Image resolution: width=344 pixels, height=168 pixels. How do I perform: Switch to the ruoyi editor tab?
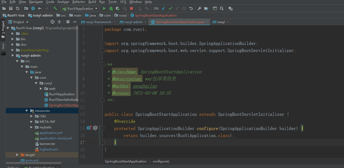pos(220,22)
